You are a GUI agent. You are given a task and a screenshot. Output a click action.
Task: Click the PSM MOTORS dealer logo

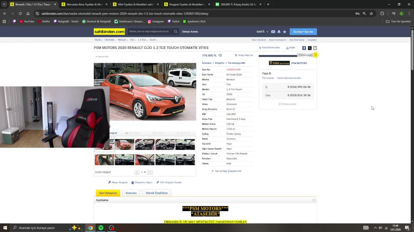pyautogui.click(x=279, y=63)
